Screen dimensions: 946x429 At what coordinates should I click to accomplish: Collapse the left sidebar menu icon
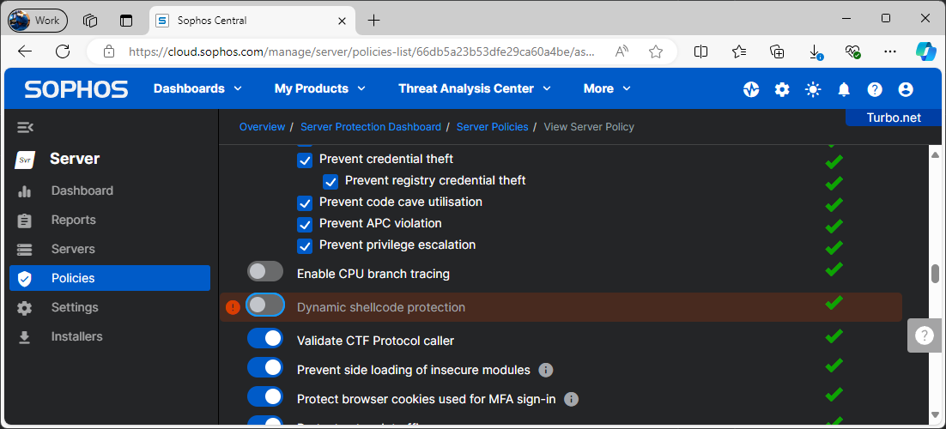click(x=26, y=127)
